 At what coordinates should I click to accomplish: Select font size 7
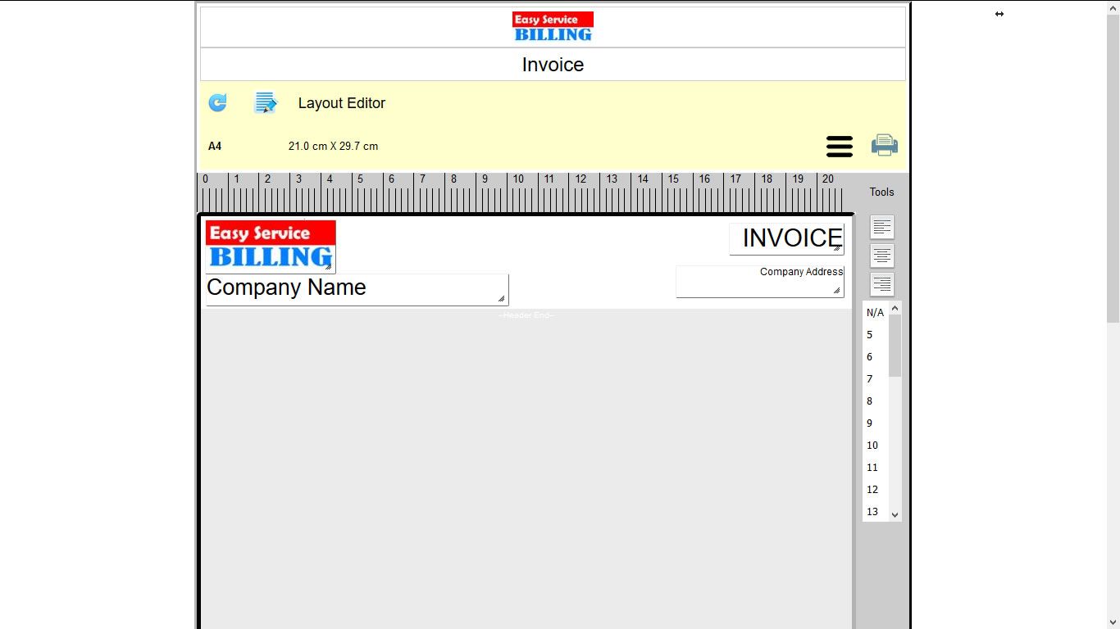coord(876,379)
